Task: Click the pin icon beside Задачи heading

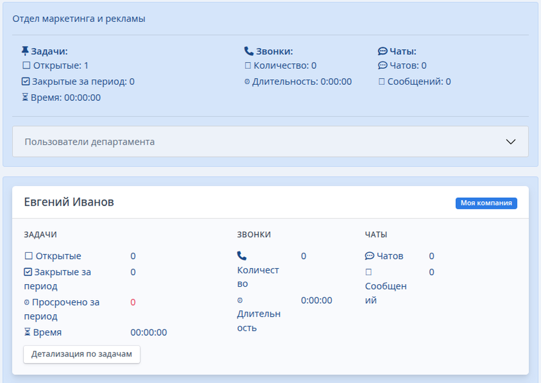Action: (25, 51)
